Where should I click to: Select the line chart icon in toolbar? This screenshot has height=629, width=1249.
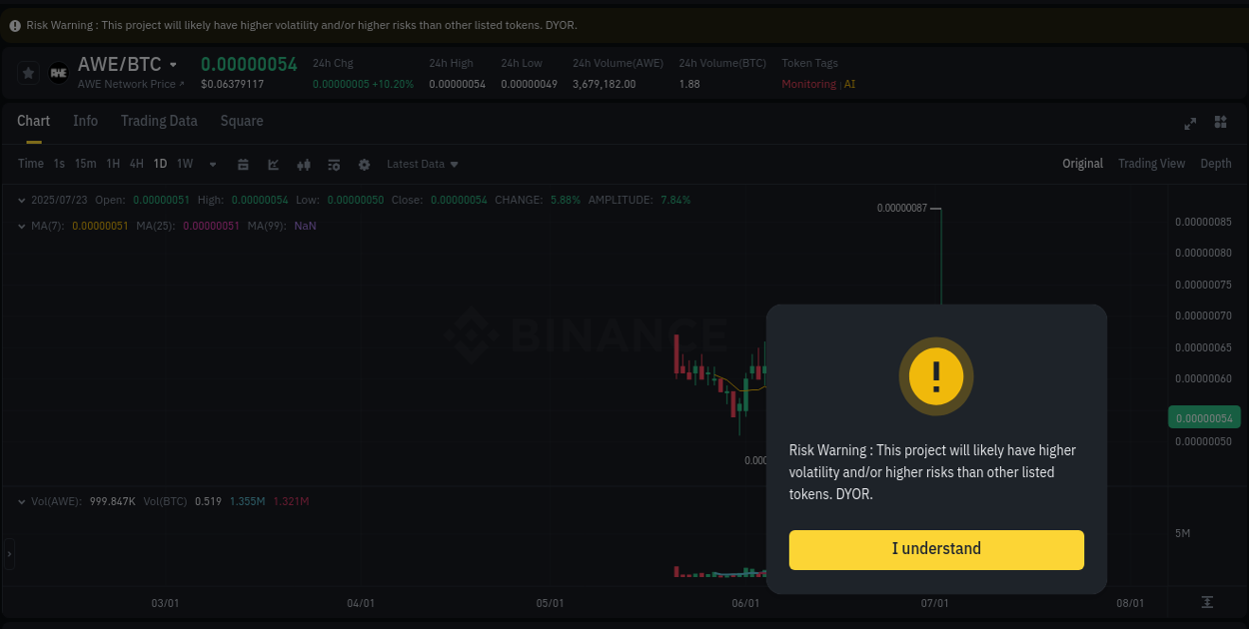point(273,164)
